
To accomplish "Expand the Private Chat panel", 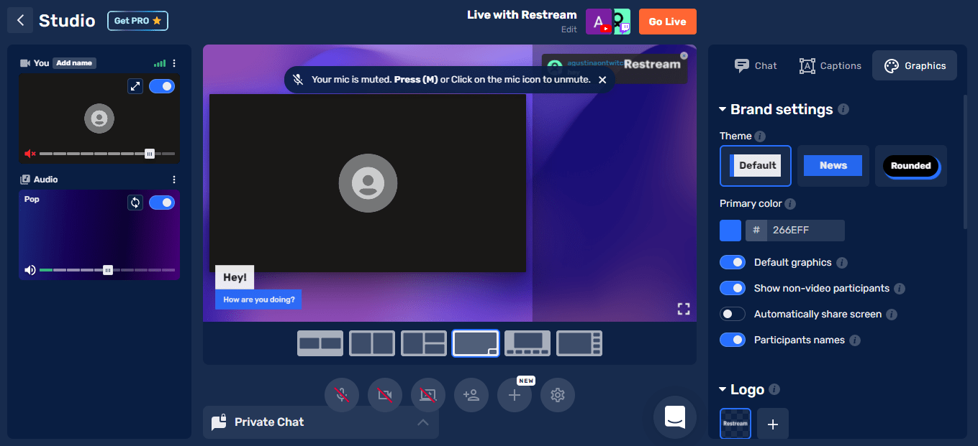I will click(321, 422).
